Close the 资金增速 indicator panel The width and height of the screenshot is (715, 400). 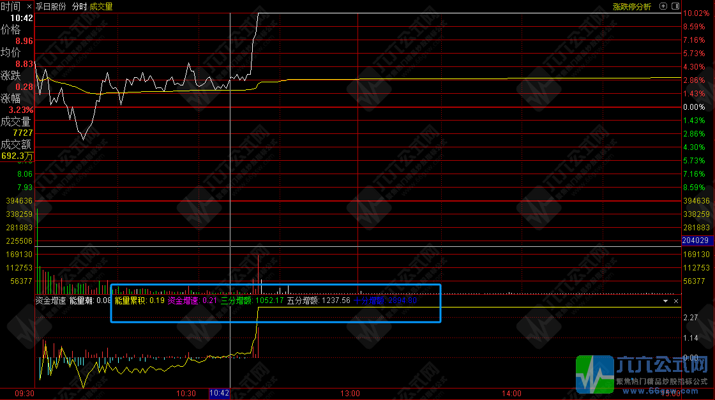(676, 300)
